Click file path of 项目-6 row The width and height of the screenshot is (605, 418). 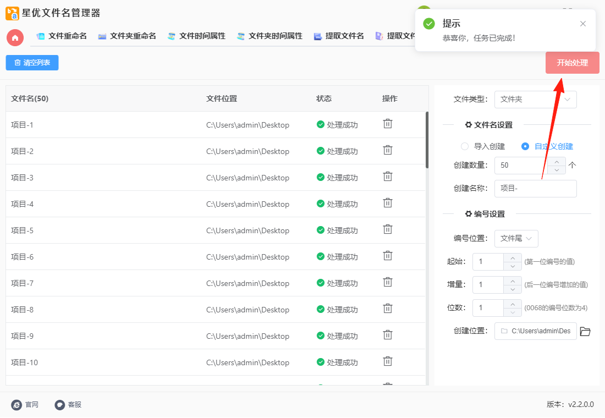(x=248, y=257)
